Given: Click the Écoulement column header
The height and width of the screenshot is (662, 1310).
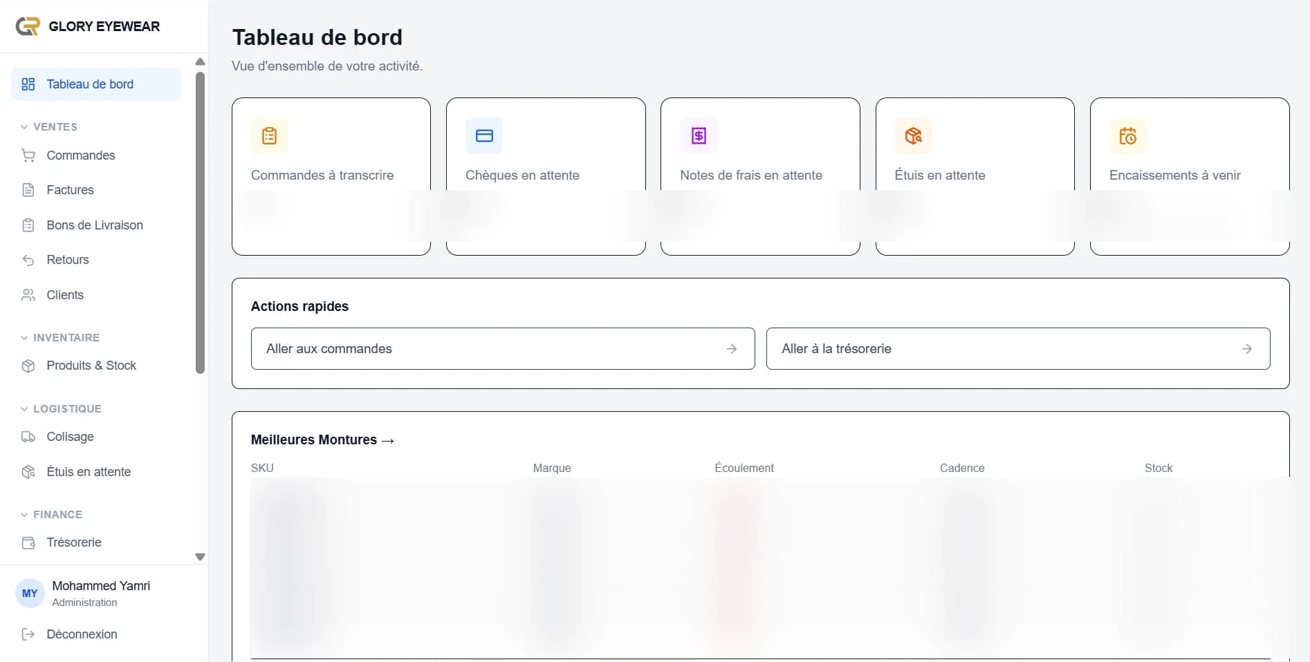Looking at the screenshot, I should coord(744,469).
